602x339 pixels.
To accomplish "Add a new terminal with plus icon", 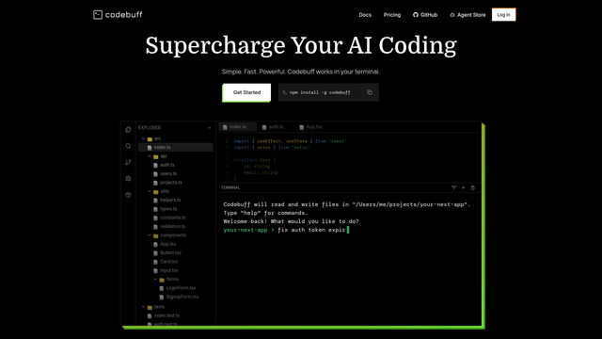I will [464, 187].
